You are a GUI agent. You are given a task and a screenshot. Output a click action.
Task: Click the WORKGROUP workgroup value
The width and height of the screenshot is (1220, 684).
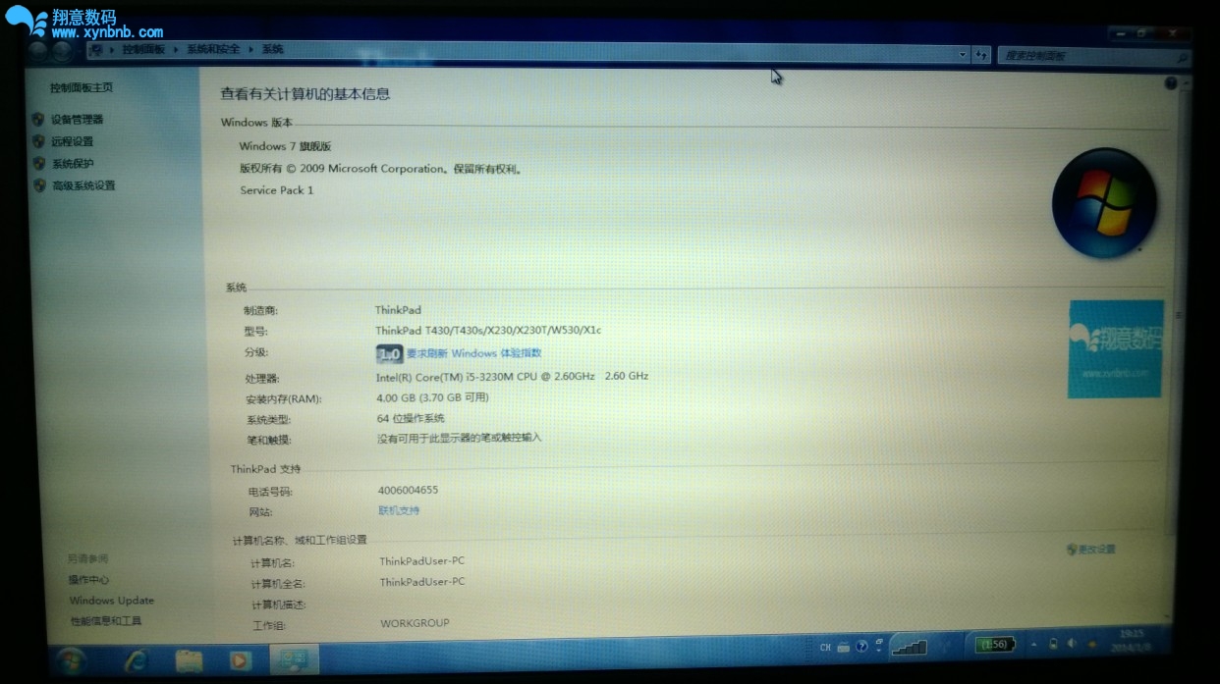coord(415,623)
